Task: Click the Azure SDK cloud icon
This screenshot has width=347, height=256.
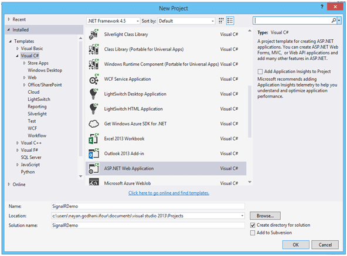Action: [x=94, y=124]
